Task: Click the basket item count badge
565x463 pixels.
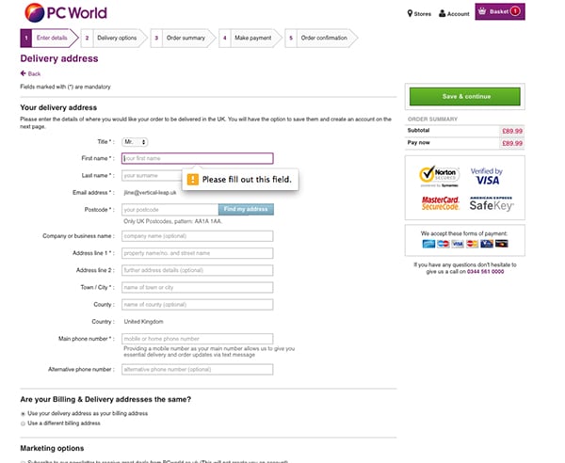Action: click(515, 11)
